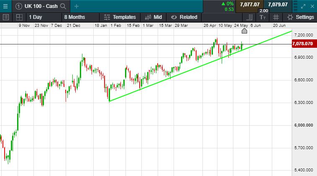Click the 7,079.07 buy price button

[278, 5]
